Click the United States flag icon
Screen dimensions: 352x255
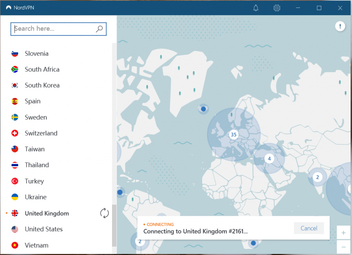pos(15,229)
